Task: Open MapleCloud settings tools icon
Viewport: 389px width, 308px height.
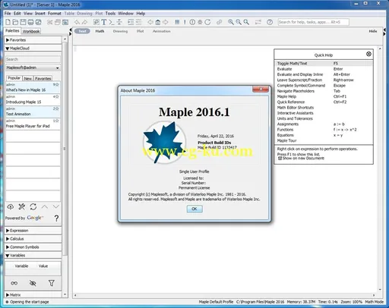Action: tap(22, 206)
